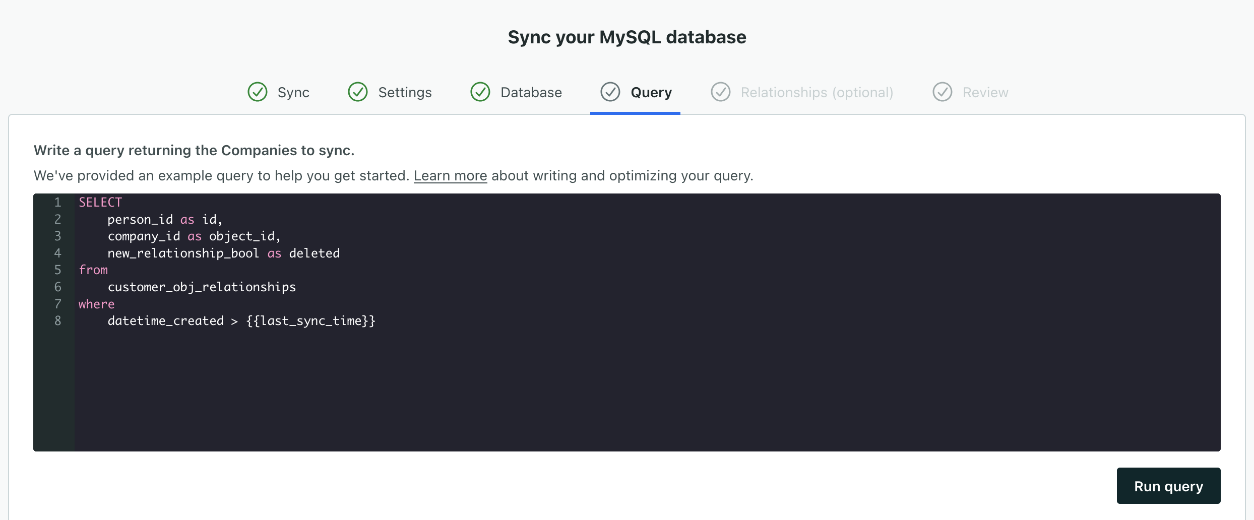
Task: Click the checkmark circle icon beside Query
Action: 610,92
